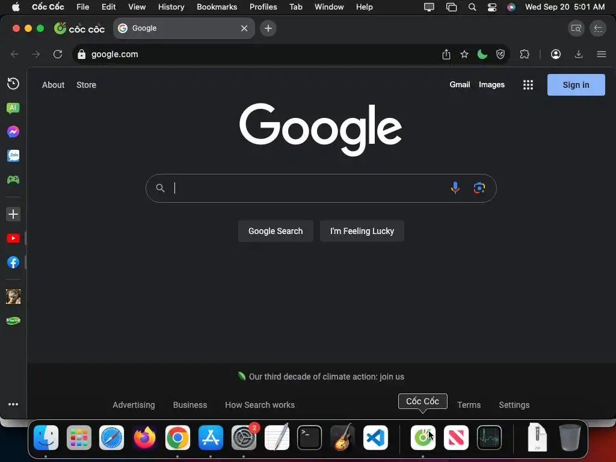Image resolution: width=616 pixels, height=462 pixels.
Task: Open the History menu
Action: point(171,7)
